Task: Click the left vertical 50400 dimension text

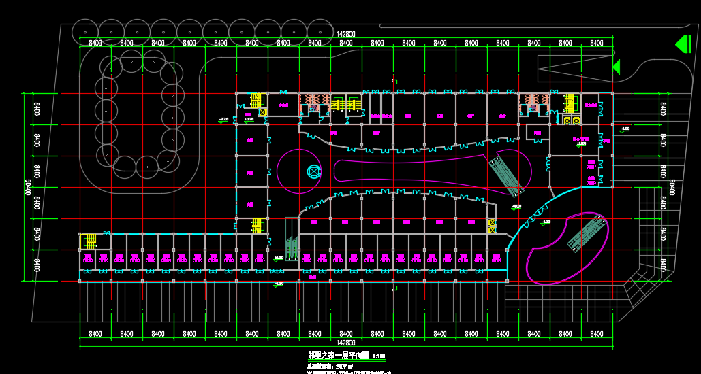Action: point(28,187)
